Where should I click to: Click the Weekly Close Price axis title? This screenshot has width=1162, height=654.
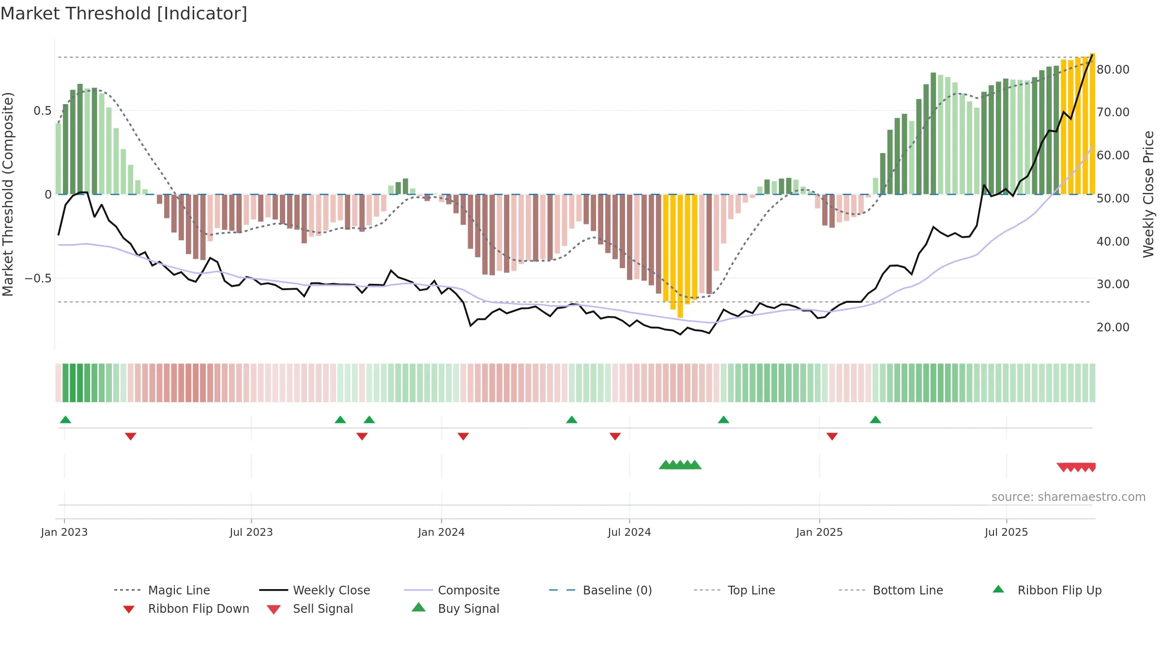(1148, 194)
